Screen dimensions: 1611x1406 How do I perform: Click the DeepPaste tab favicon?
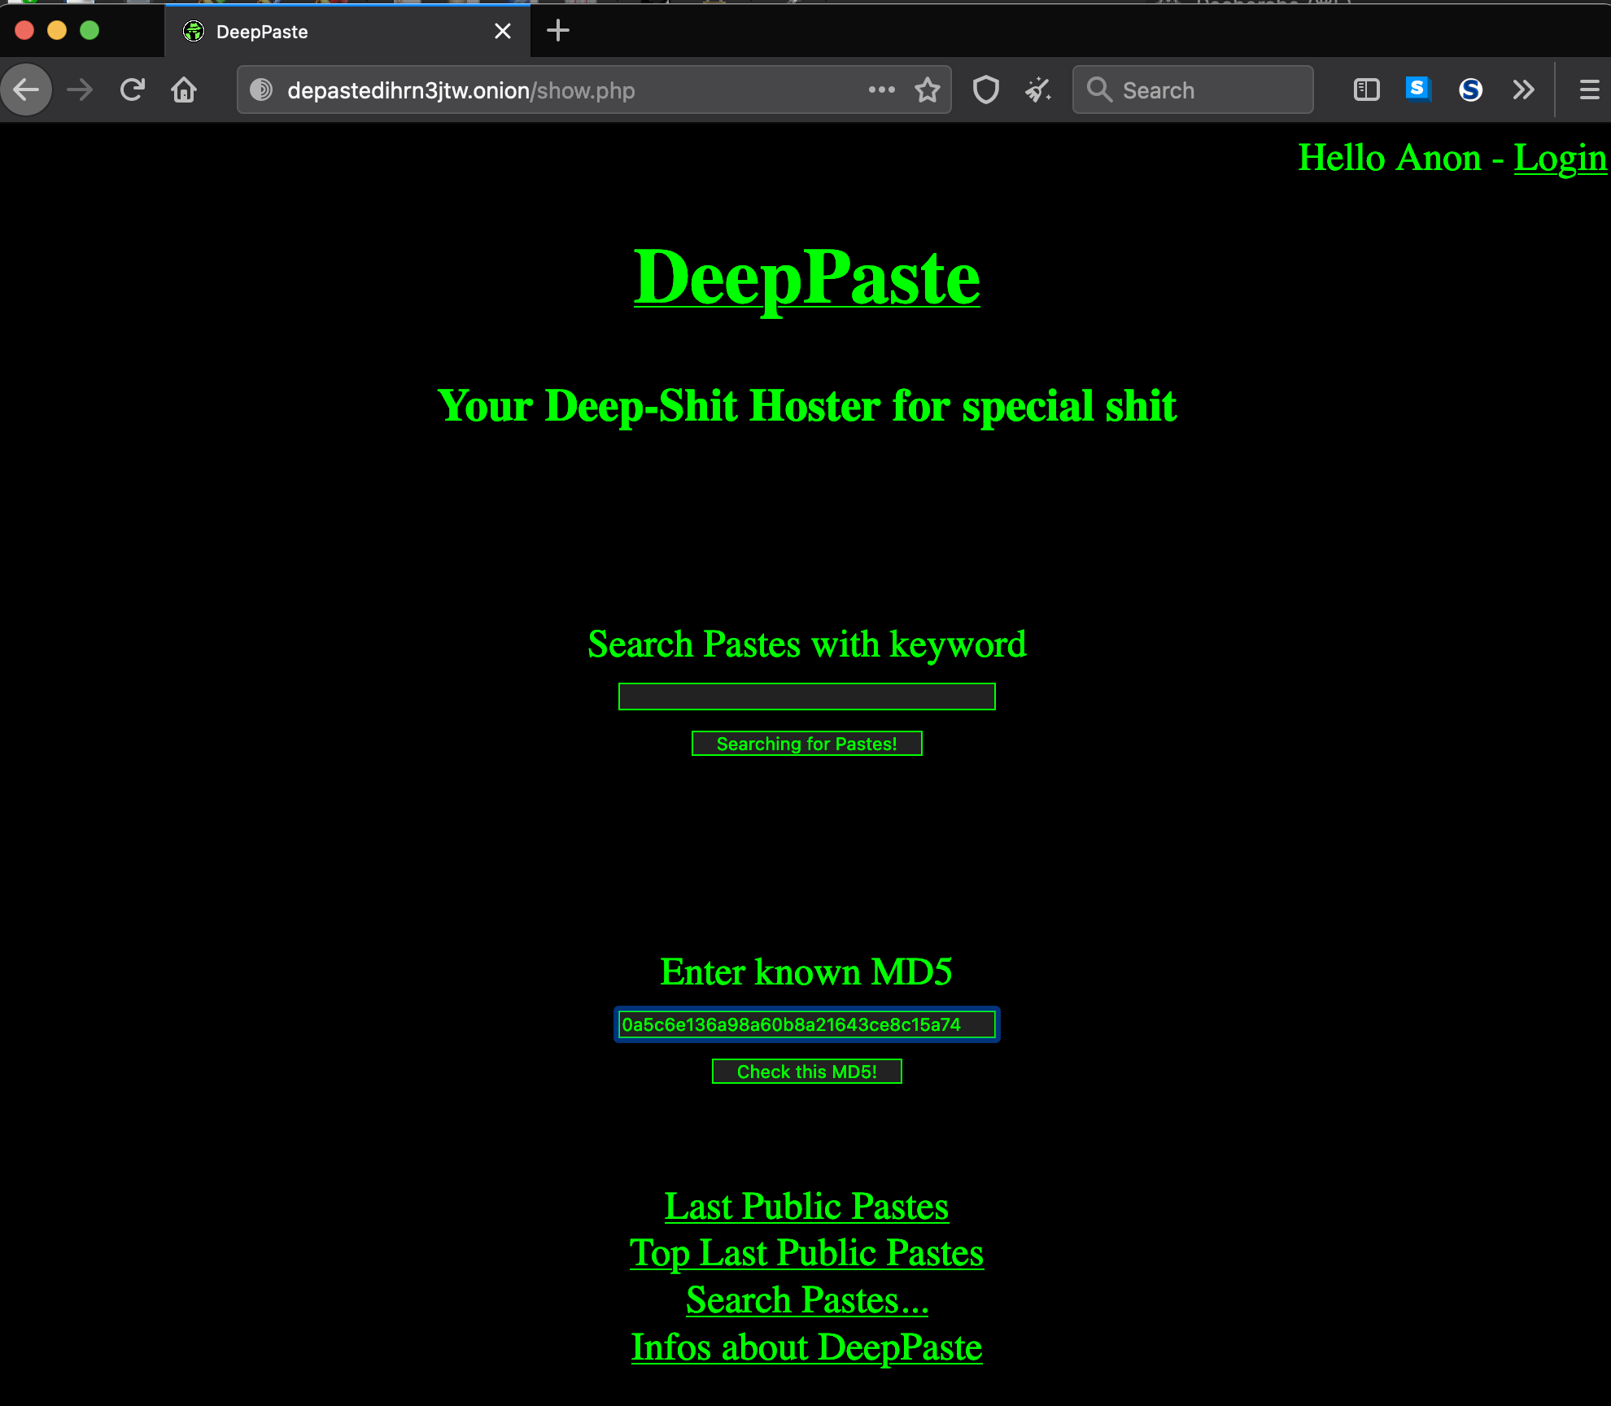194,31
